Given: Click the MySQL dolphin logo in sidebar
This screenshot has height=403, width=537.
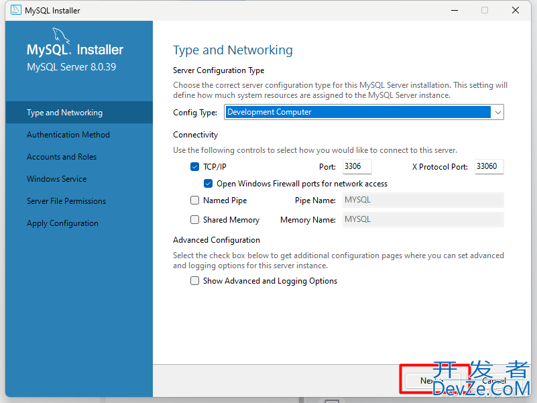Looking at the screenshot, I should click(x=61, y=36).
